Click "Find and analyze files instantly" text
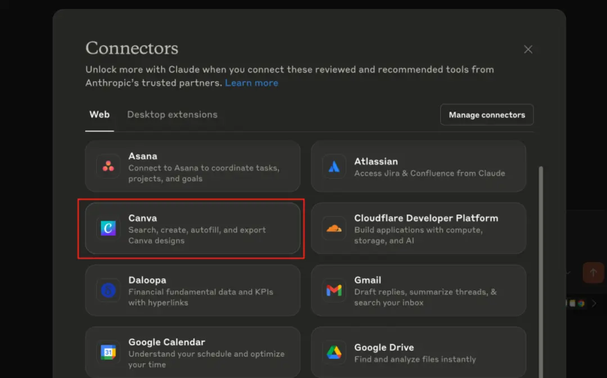Viewport: 607px width, 378px height. 415,359
